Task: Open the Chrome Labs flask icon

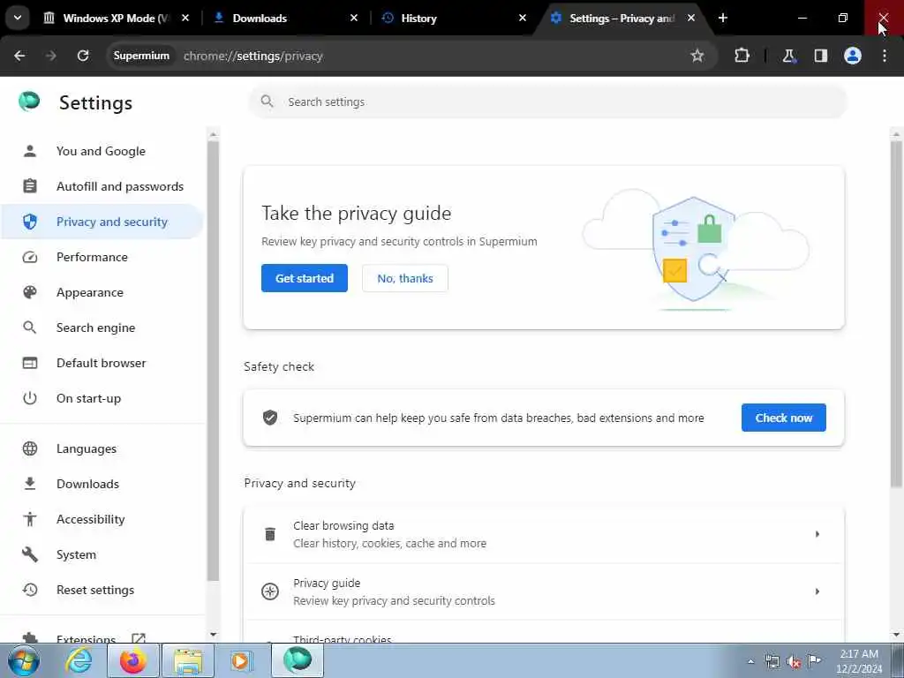Action: pyautogui.click(x=788, y=56)
